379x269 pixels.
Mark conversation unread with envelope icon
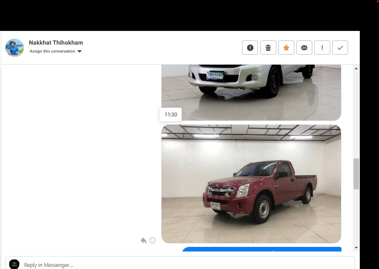click(304, 48)
